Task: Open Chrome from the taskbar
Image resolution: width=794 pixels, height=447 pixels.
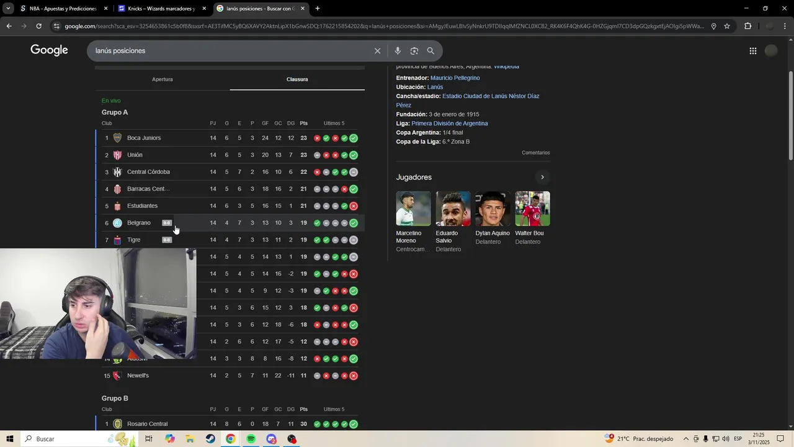Action: 230,439
